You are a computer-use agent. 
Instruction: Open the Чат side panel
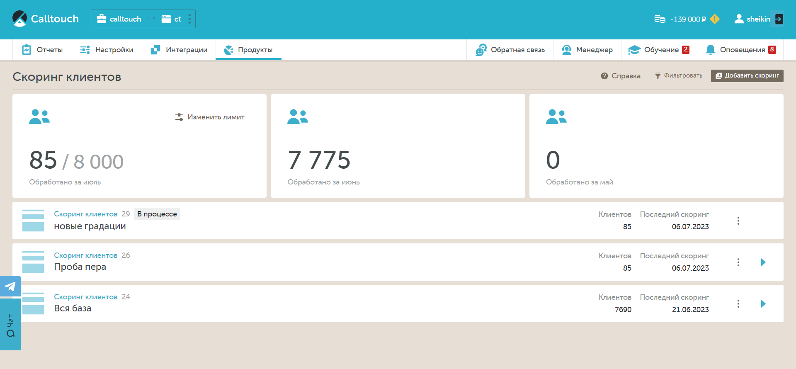[10, 325]
